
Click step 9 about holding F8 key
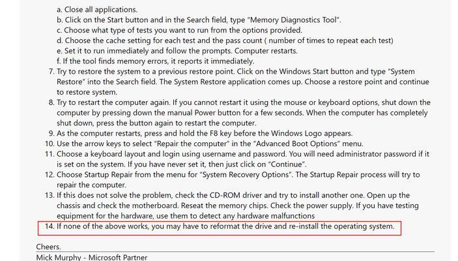(201, 133)
